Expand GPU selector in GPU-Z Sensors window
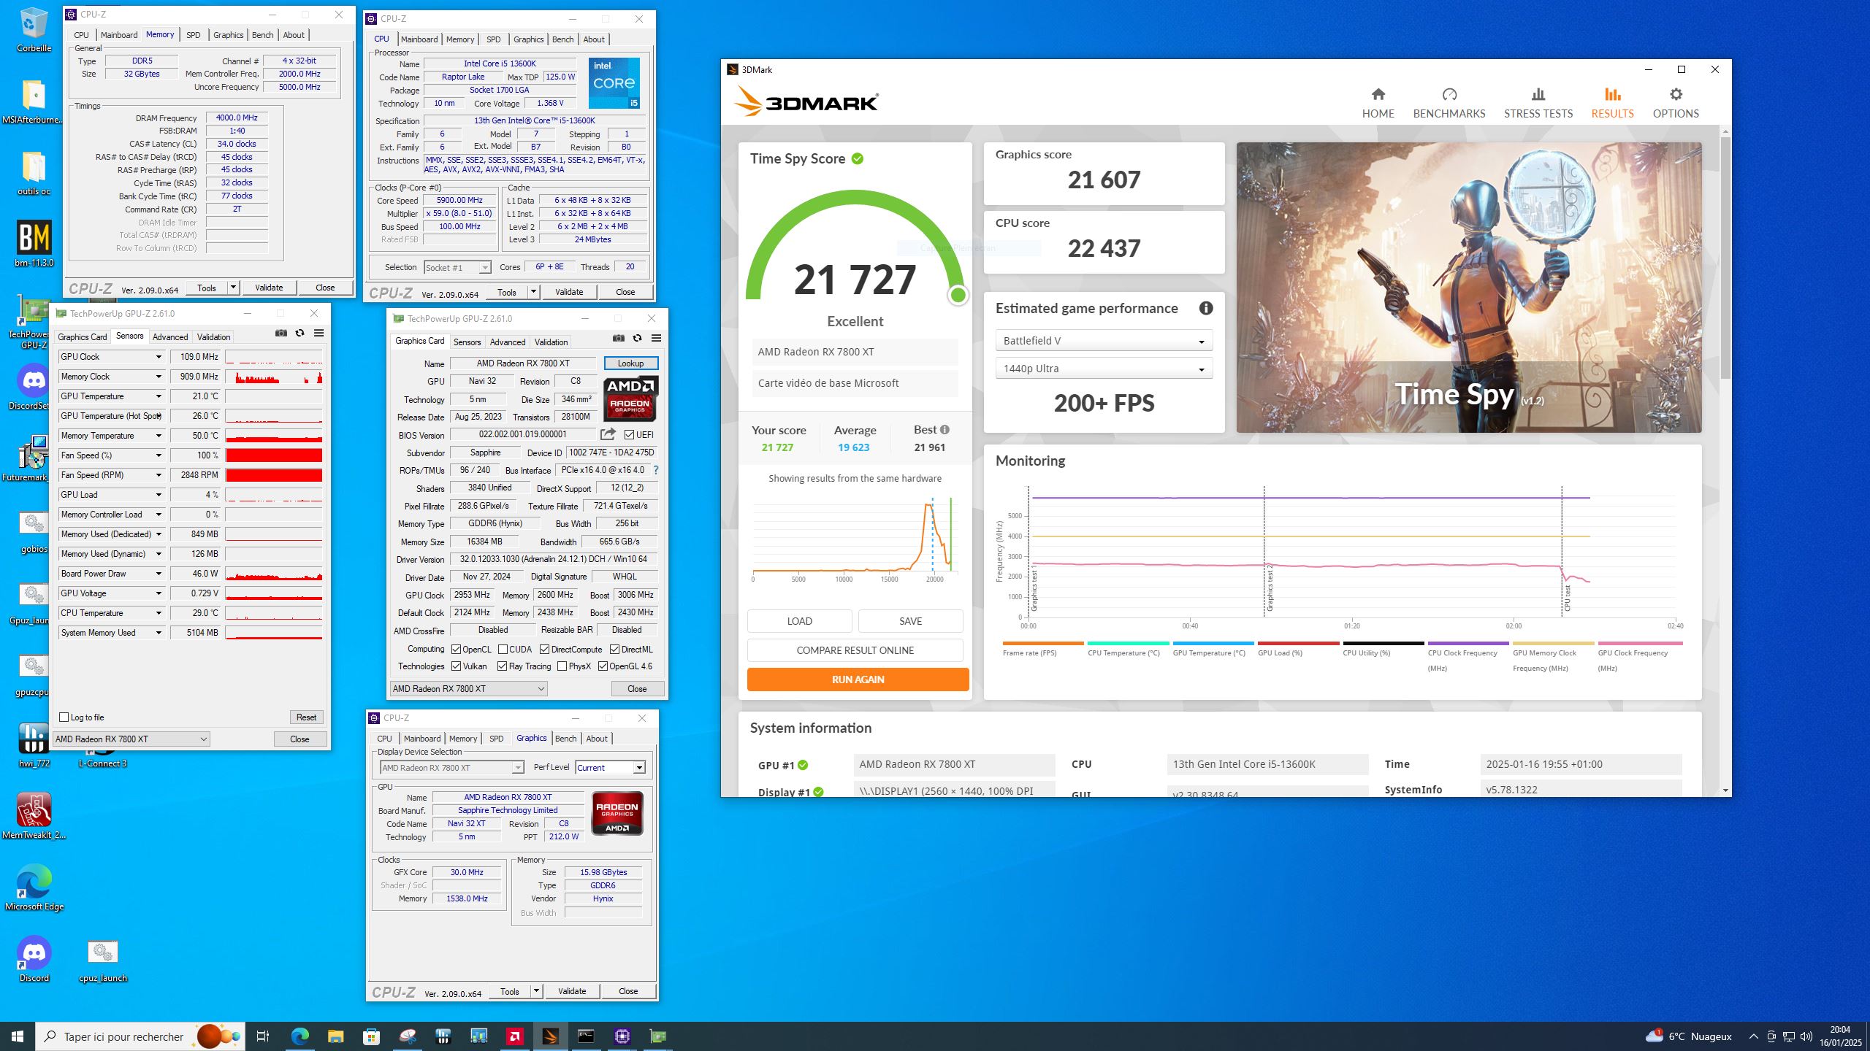Screen dimensions: 1870x1051 [131, 739]
